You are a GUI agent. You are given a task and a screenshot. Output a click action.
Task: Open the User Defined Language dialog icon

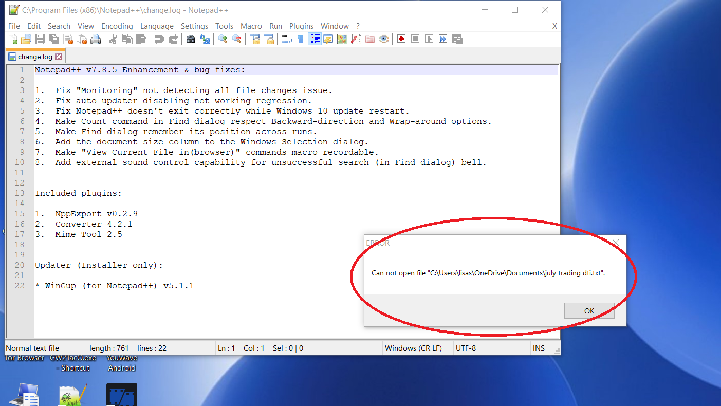[328, 39]
